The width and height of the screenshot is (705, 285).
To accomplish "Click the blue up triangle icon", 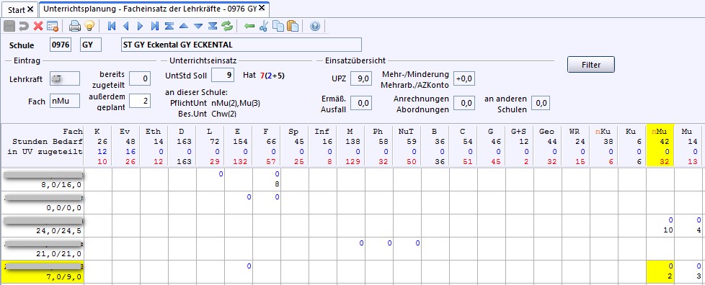I will coord(183,26).
